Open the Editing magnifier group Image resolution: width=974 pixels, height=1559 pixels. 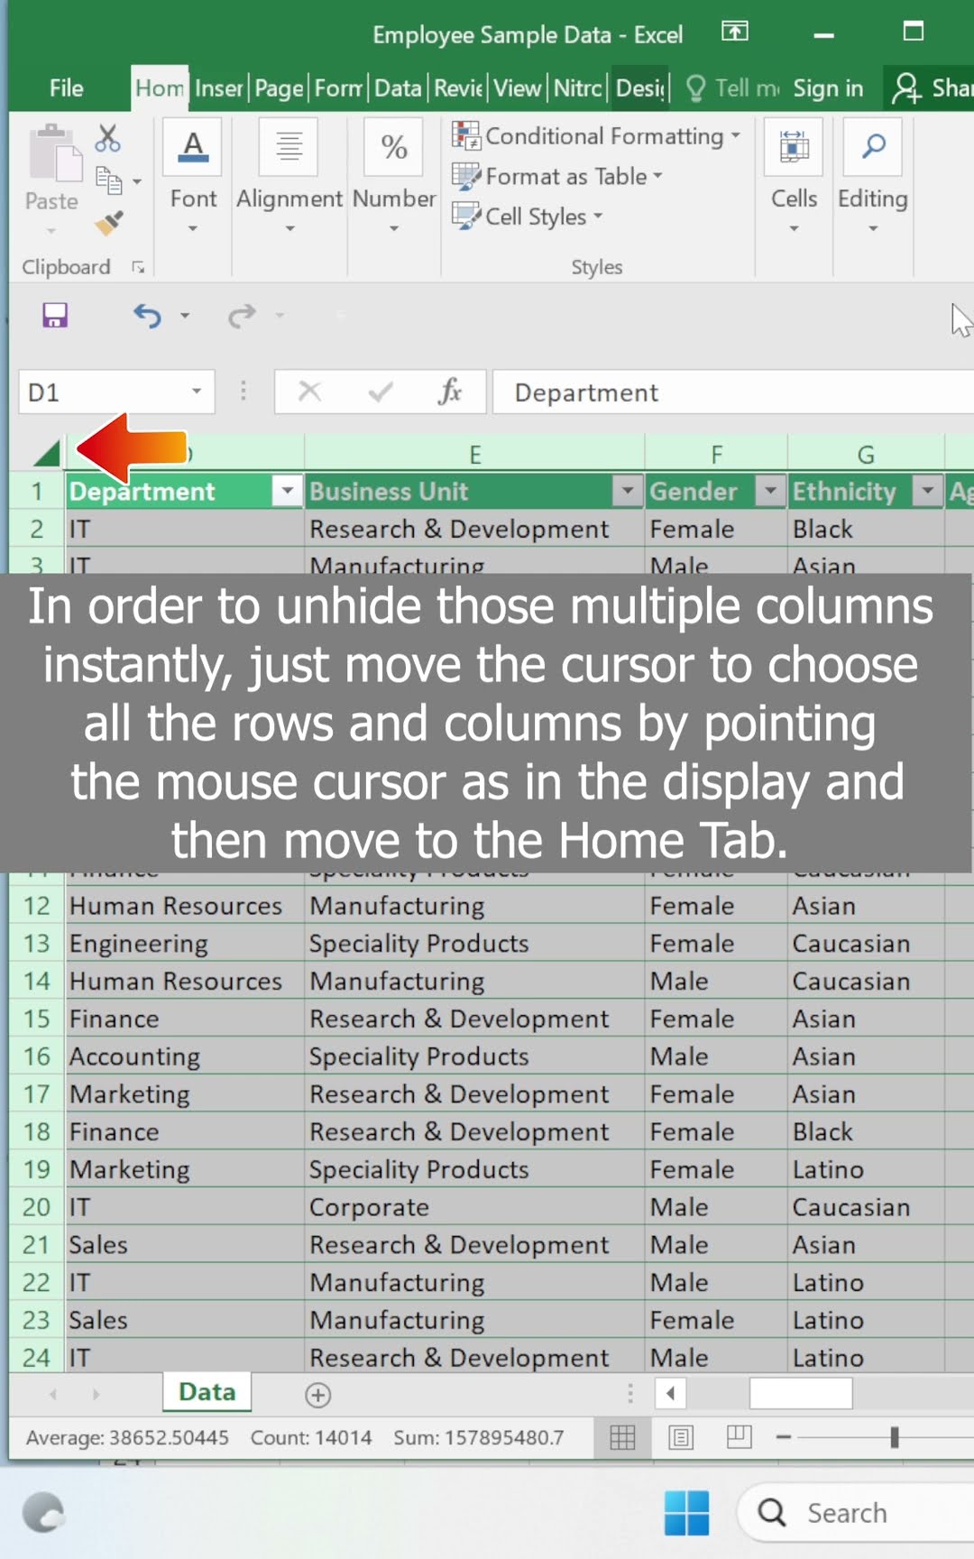[873, 176]
